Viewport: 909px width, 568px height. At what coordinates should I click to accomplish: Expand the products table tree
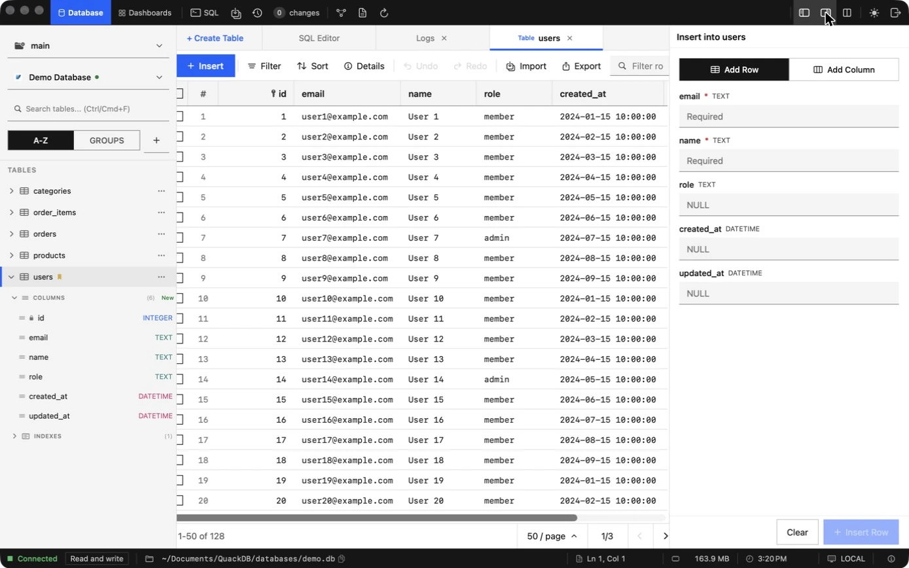click(11, 255)
